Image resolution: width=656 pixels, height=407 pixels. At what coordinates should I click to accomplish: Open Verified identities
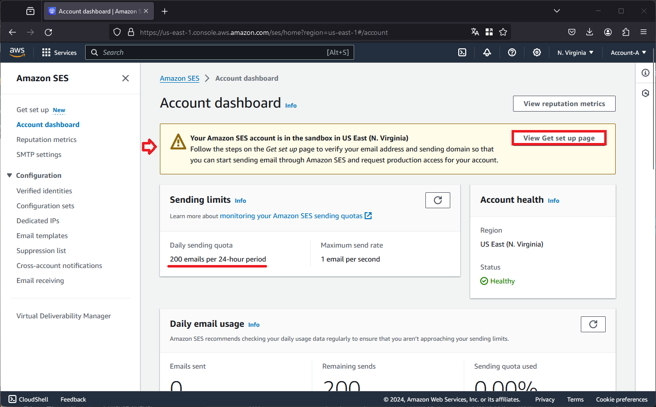(x=44, y=191)
